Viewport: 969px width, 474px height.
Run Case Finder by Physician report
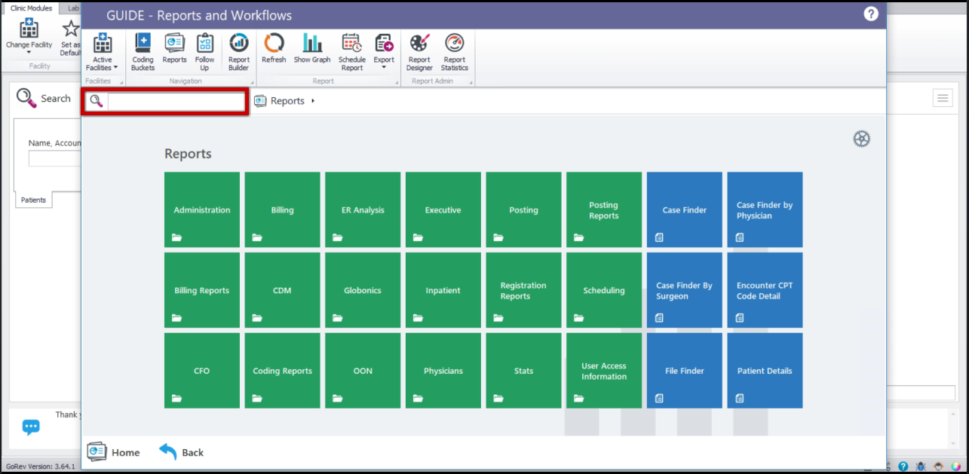[x=765, y=209]
